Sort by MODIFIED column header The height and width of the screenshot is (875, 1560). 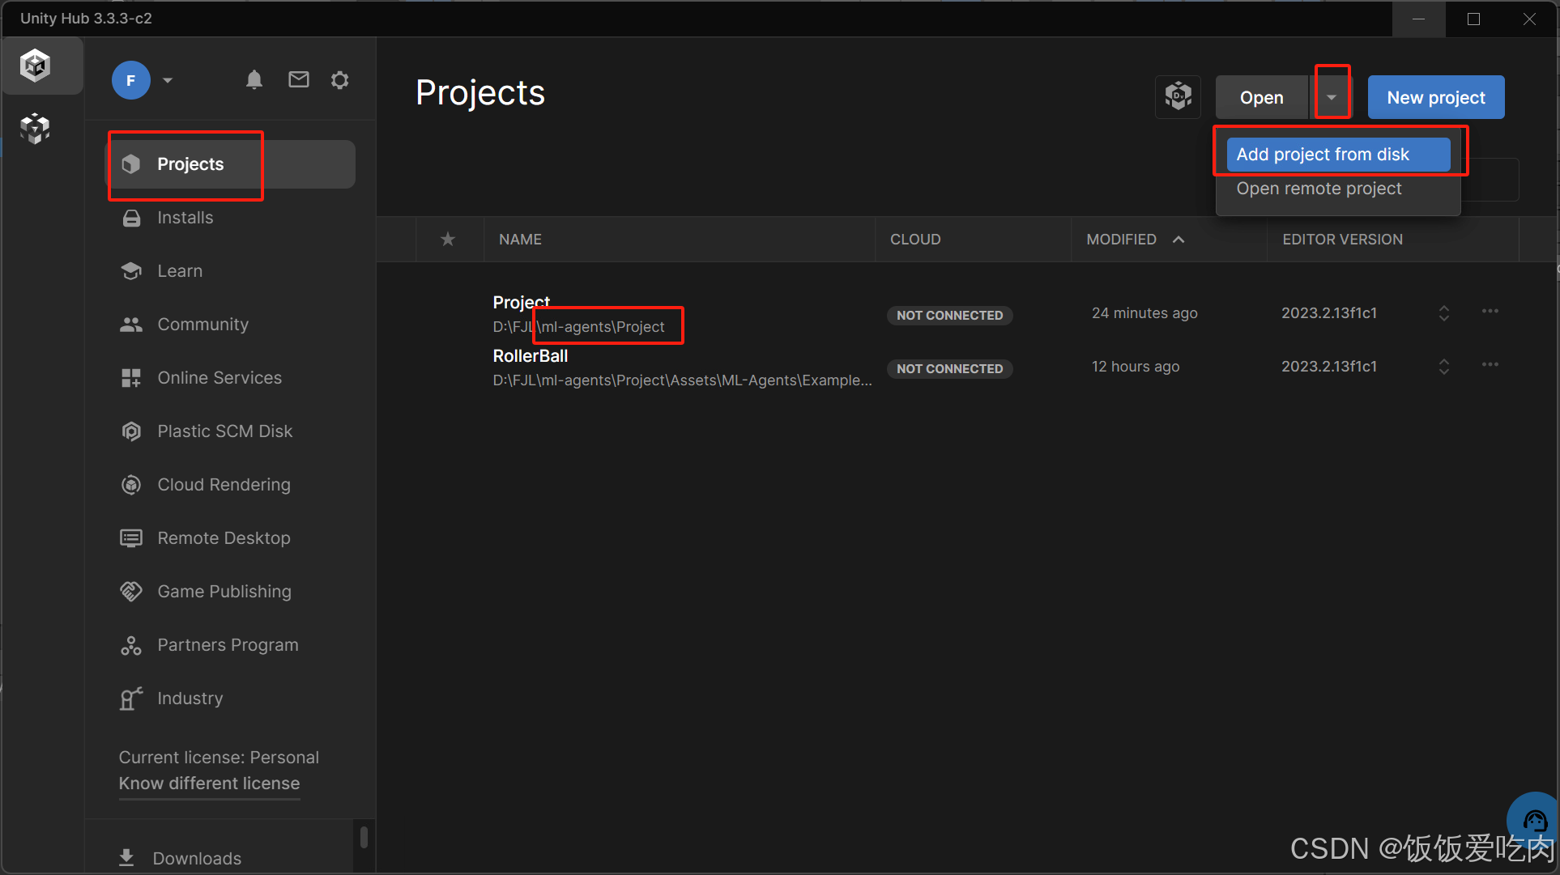(1121, 240)
